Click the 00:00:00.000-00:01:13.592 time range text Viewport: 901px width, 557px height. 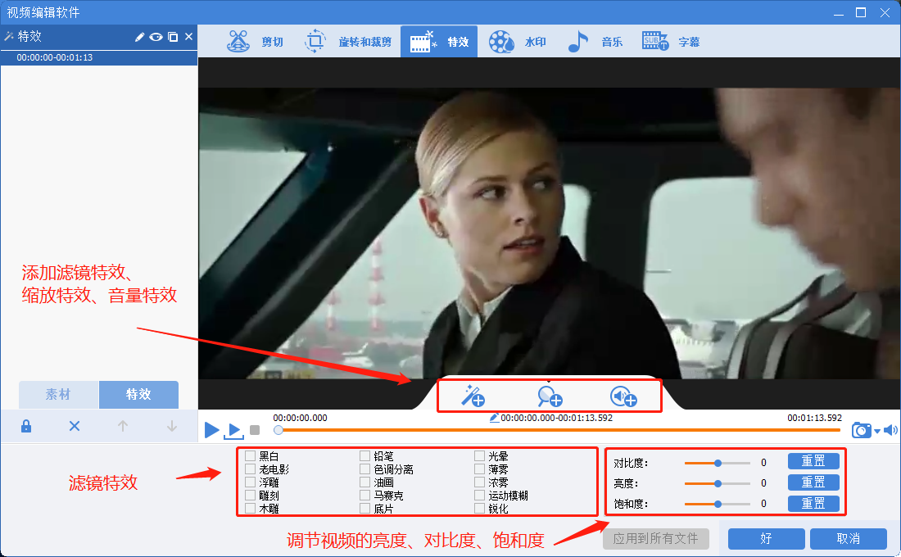point(556,418)
